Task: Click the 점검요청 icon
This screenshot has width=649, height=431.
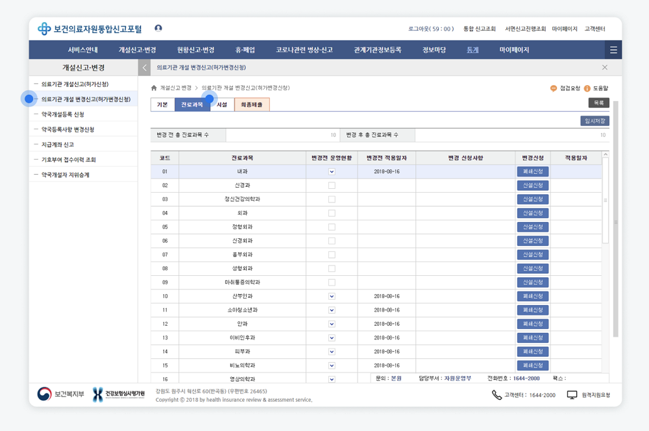Action: [553, 88]
